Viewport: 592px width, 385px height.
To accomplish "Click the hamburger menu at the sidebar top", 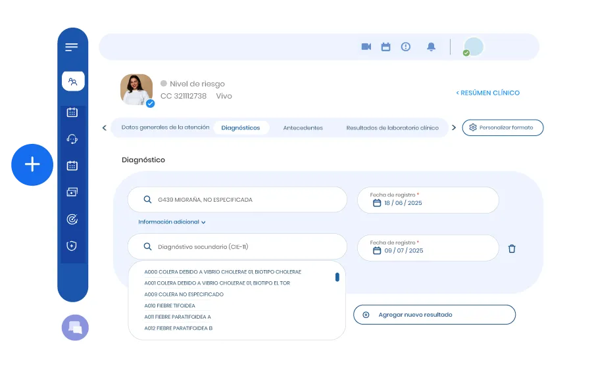I will point(70,46).
